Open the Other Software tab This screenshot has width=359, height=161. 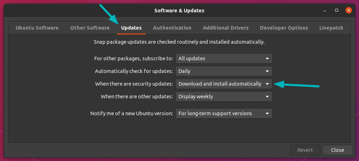coord(90,28)
